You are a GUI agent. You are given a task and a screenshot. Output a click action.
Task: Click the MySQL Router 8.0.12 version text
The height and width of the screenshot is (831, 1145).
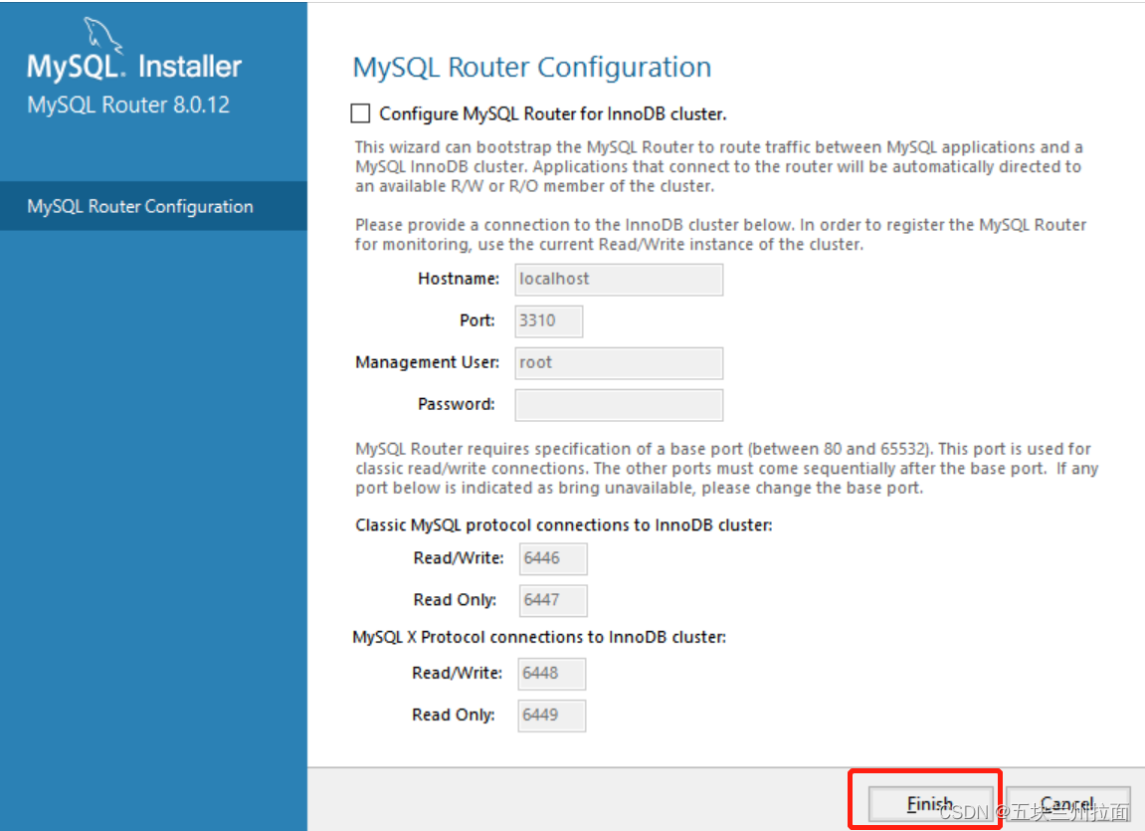tap(128, 105)
